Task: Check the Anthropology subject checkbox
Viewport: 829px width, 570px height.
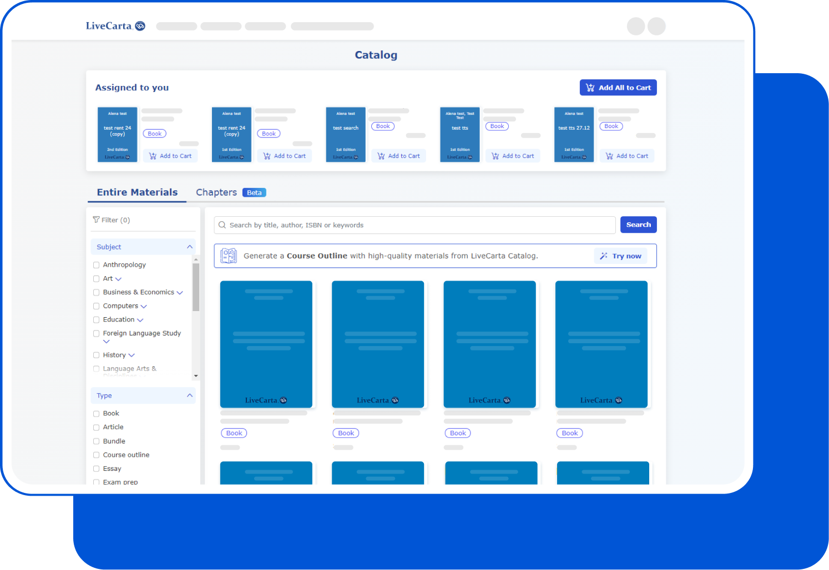Action: 96,264
